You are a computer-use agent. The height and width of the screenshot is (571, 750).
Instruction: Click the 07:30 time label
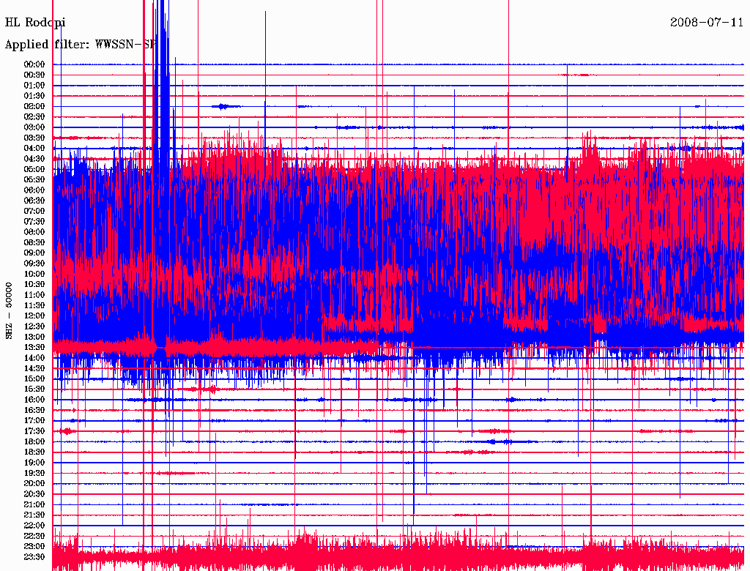[x=34, y=221]
